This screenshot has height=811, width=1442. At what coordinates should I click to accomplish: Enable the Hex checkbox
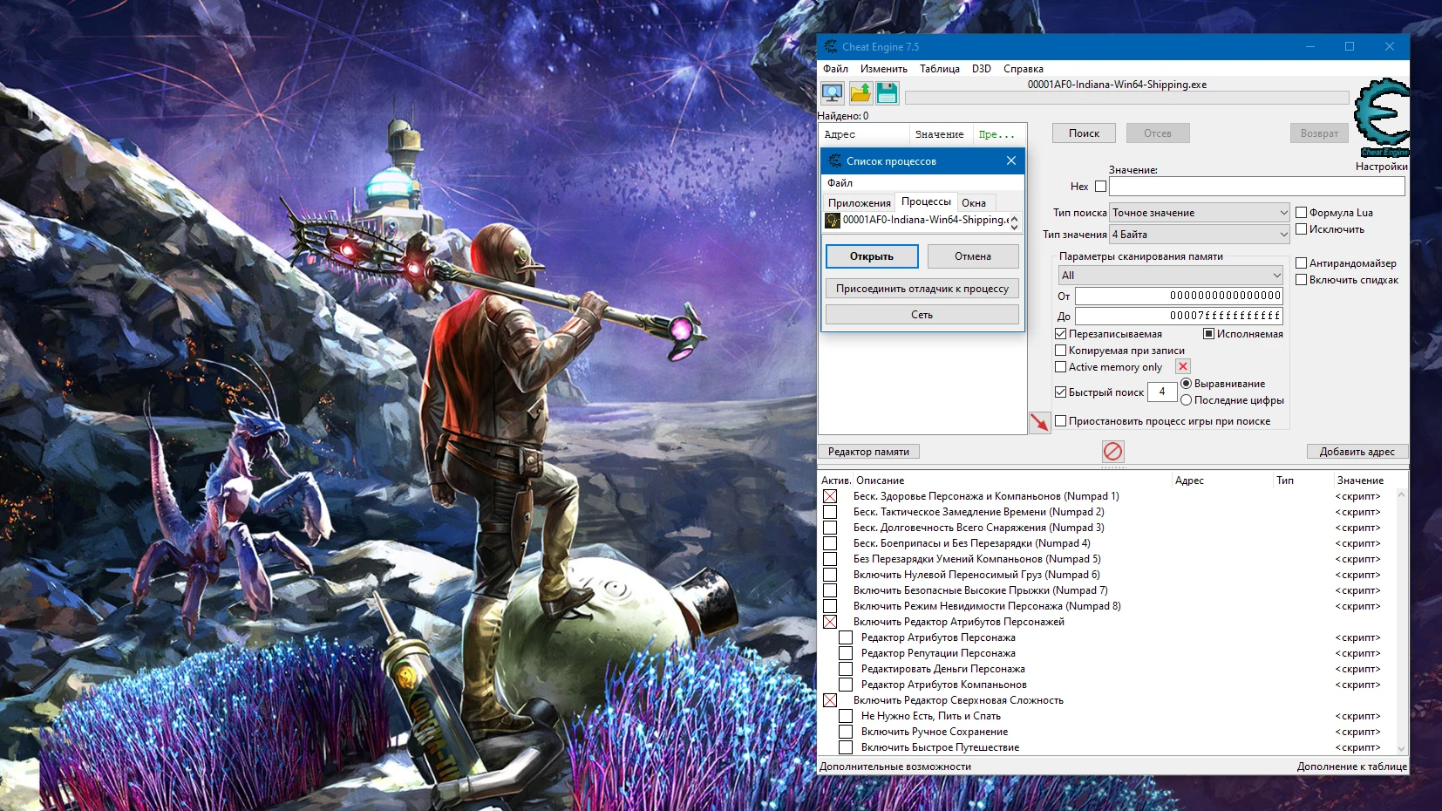(x=1099, y=186)
